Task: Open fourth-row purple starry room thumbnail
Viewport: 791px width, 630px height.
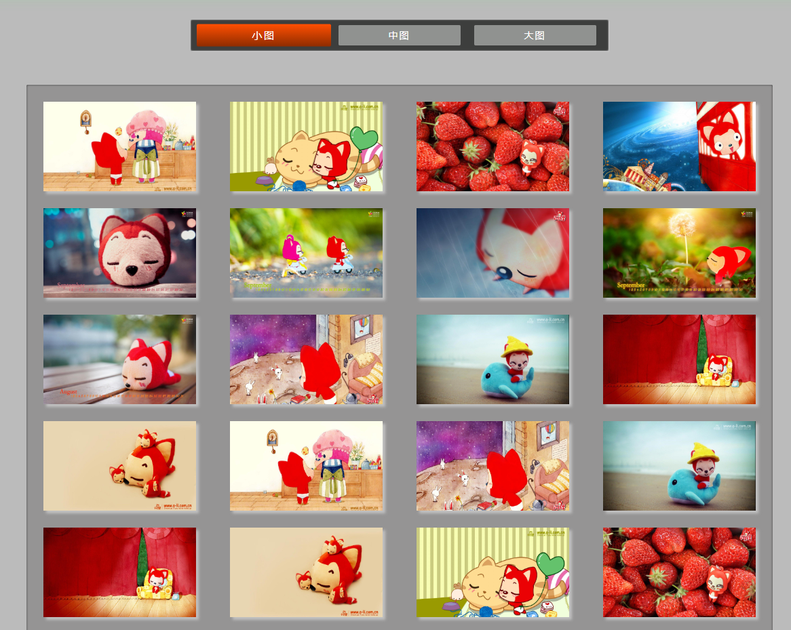Action: pyautogui.click(x=493, y=466)
